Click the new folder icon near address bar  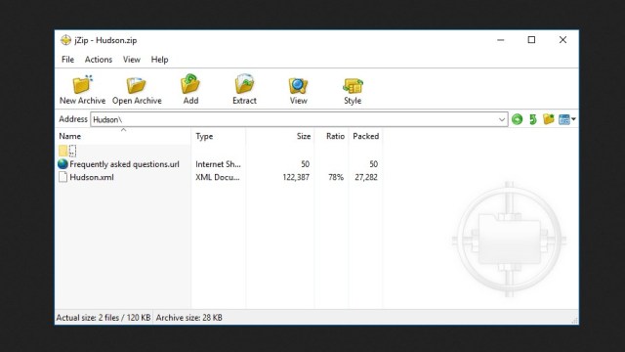[x=549, y=119]
